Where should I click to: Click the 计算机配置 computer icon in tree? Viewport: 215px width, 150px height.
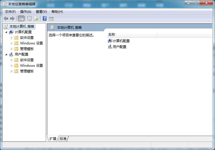(11, 32)
